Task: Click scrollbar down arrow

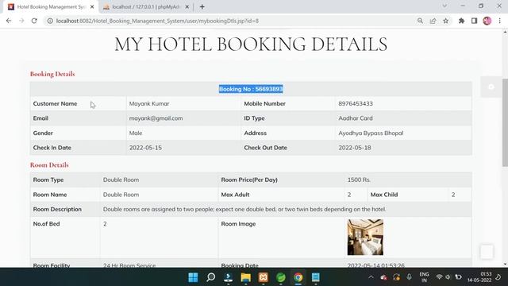Action: click(x=505, y=265)
